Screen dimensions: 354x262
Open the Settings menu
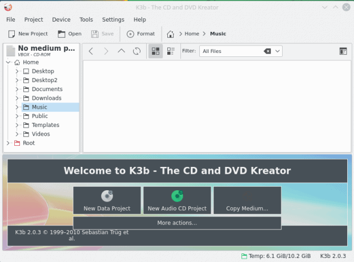[x=113, y=20]
